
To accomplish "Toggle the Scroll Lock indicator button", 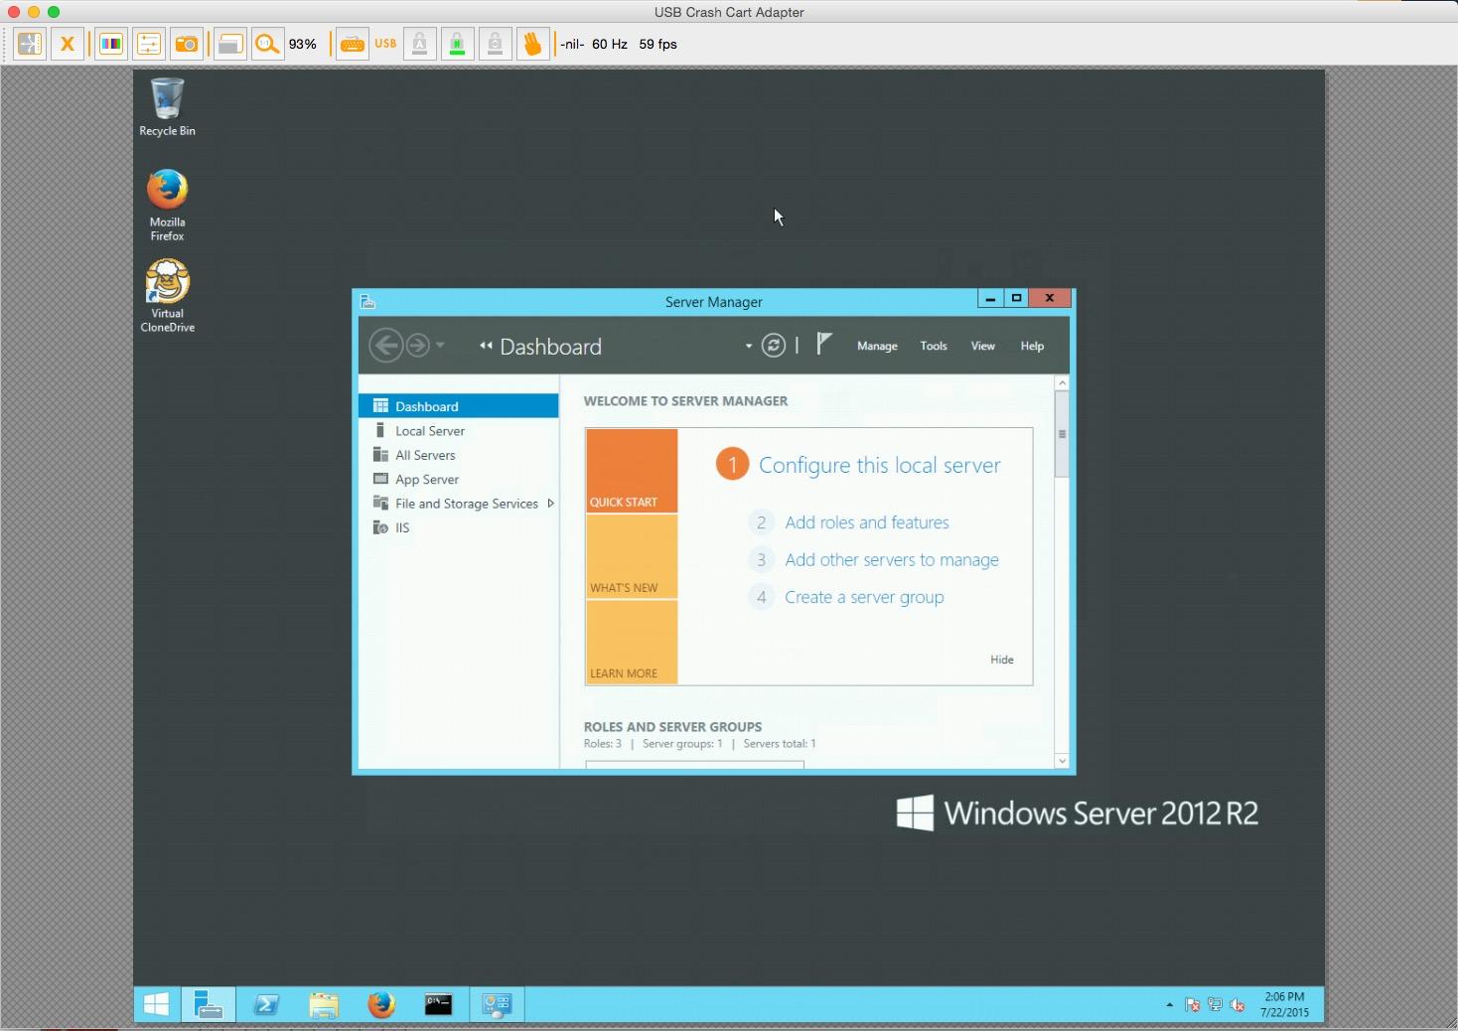I will click(496, 45).
